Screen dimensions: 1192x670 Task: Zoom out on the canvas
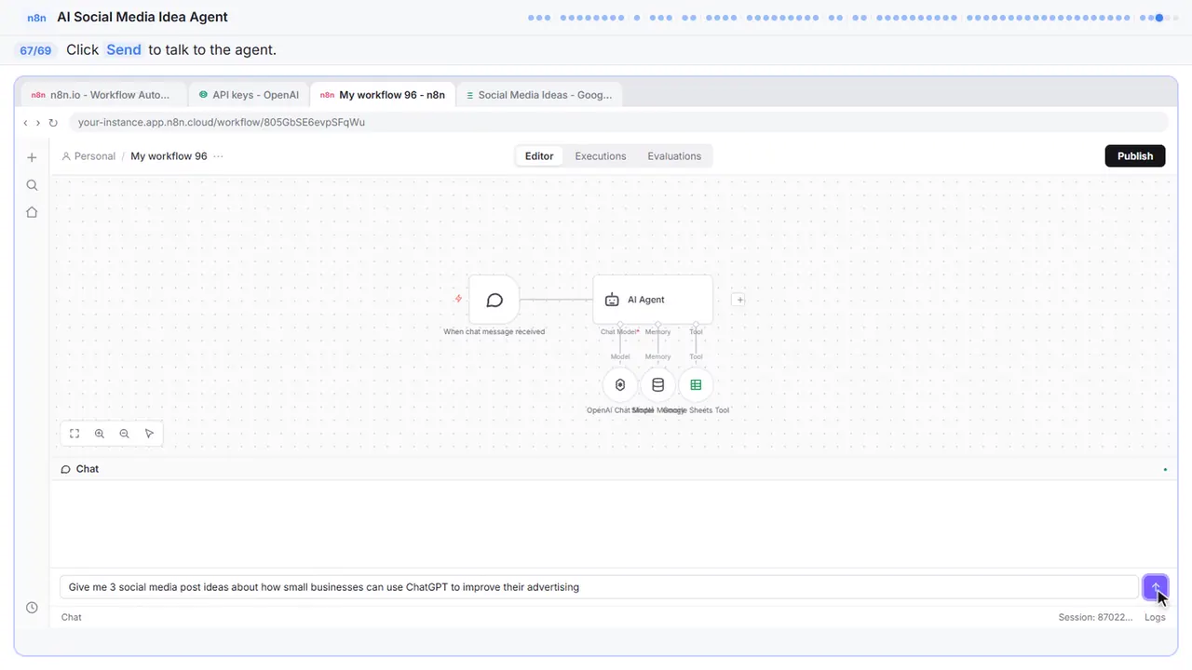[x=125, y=434]
